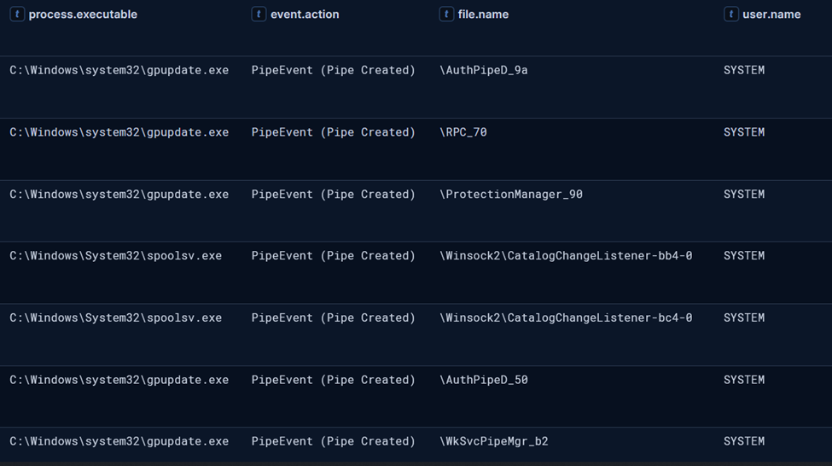The width and height of the screenshot is (832, 466).
Task: Select the process.executable column header
Action: coord(83,15)
